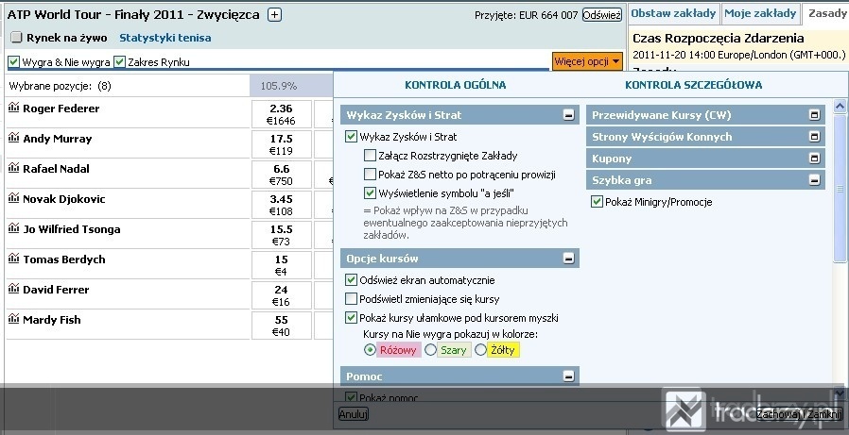Viewport: 849px width, 435px height.
Task: Enable Pokaż Z&S netto po potrąceniu prowizji
Action: 370,175
